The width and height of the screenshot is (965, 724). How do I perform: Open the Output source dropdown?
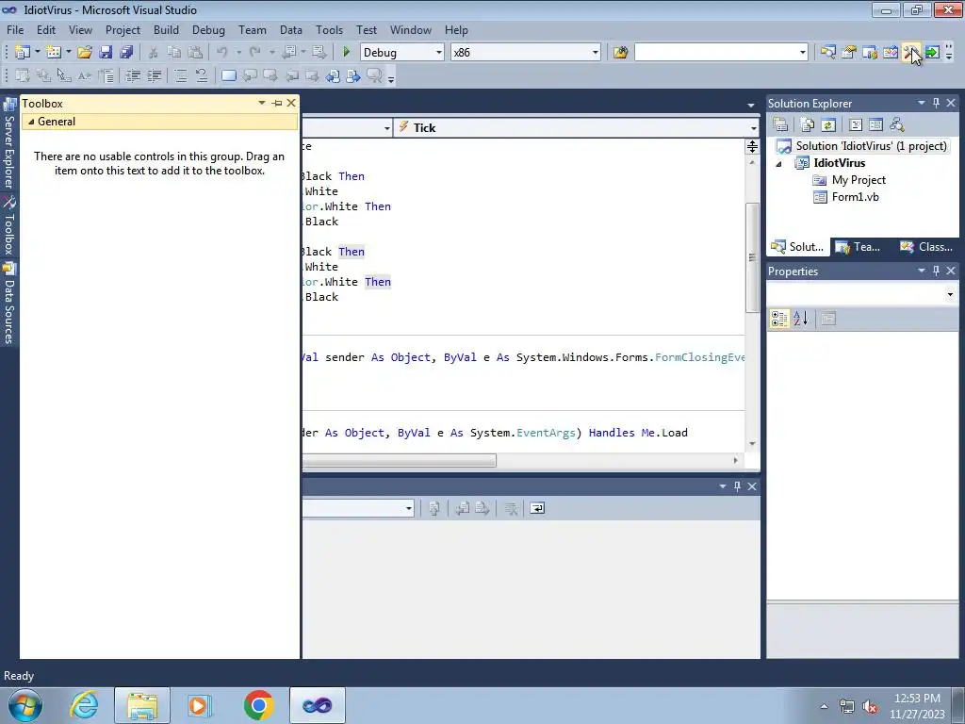click(409, 508)
